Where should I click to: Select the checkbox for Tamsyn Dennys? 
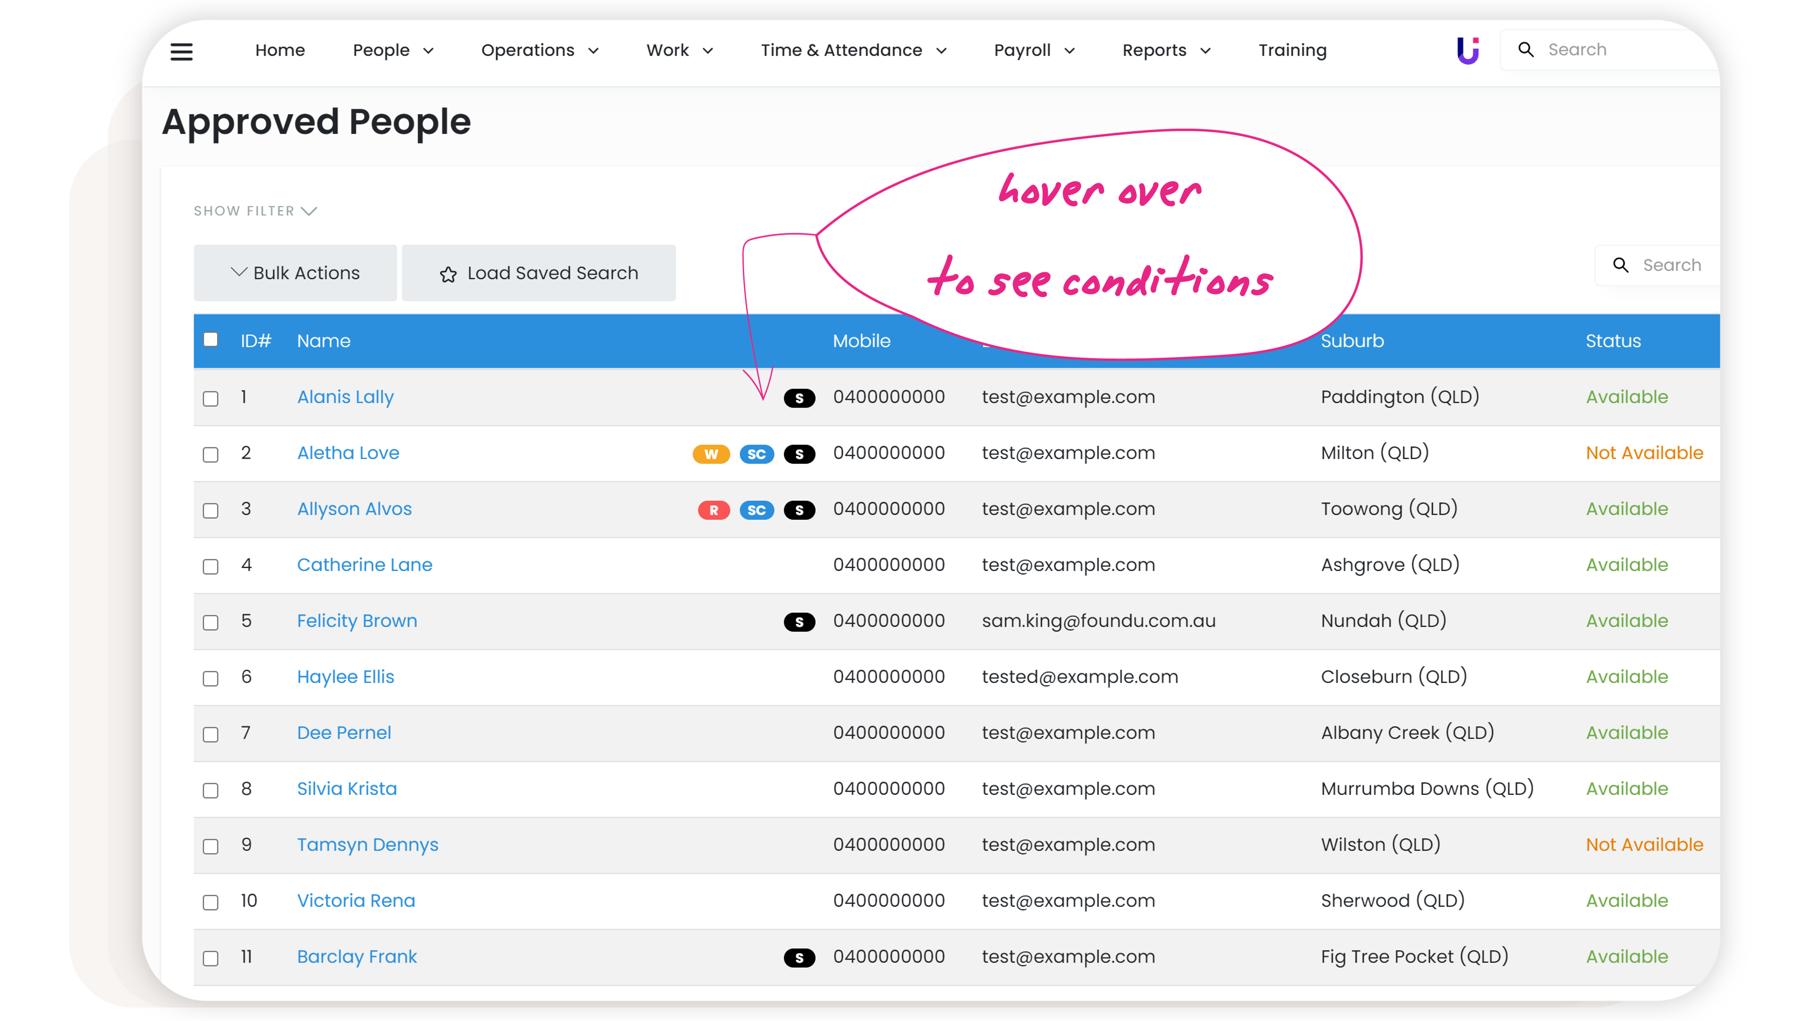pos(210,846)
